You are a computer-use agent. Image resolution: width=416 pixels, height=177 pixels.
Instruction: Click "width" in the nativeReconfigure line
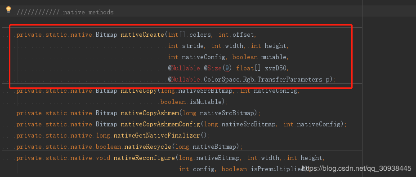click(x=270, y=158)
